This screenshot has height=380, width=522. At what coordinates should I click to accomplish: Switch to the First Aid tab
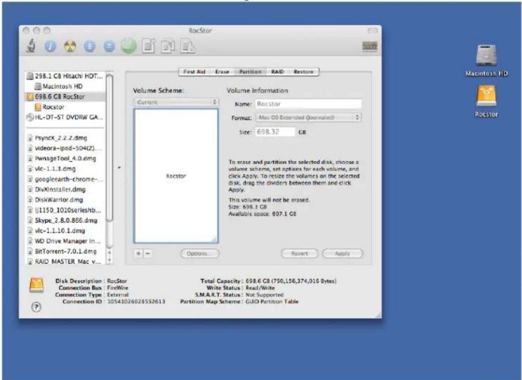194,72
